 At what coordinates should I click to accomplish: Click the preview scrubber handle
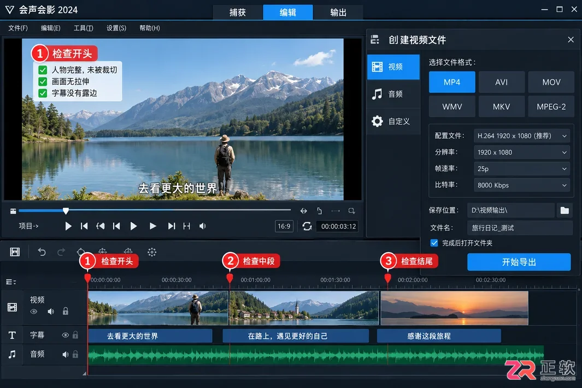pyautogui.click(x=66, y=211)
